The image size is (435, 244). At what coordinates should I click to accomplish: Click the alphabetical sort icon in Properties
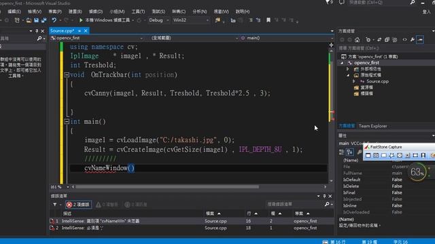pyautogui.click(x=349, y=152)
